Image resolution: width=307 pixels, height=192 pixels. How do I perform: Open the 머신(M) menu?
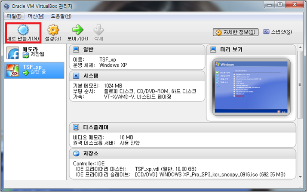(x=36, y=16)
